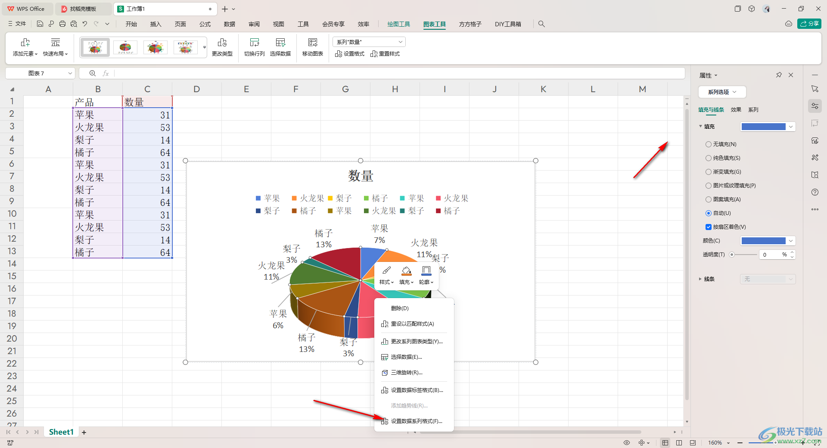Expand the Line (线条) section
827x448 pixels.
[x=700, y=279]
